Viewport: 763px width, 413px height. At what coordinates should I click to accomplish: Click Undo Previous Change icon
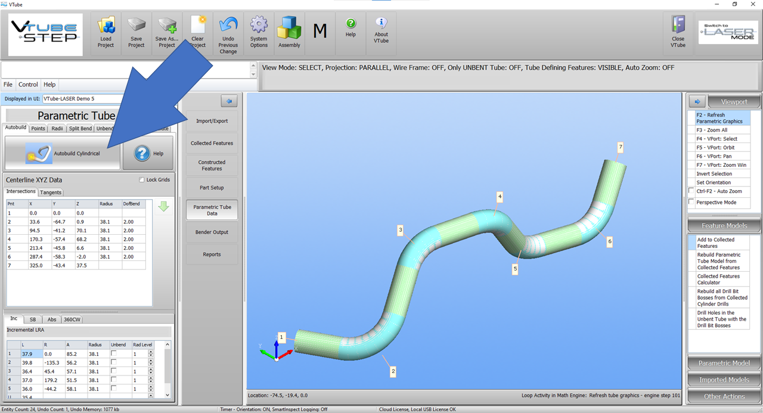(228, 26)
